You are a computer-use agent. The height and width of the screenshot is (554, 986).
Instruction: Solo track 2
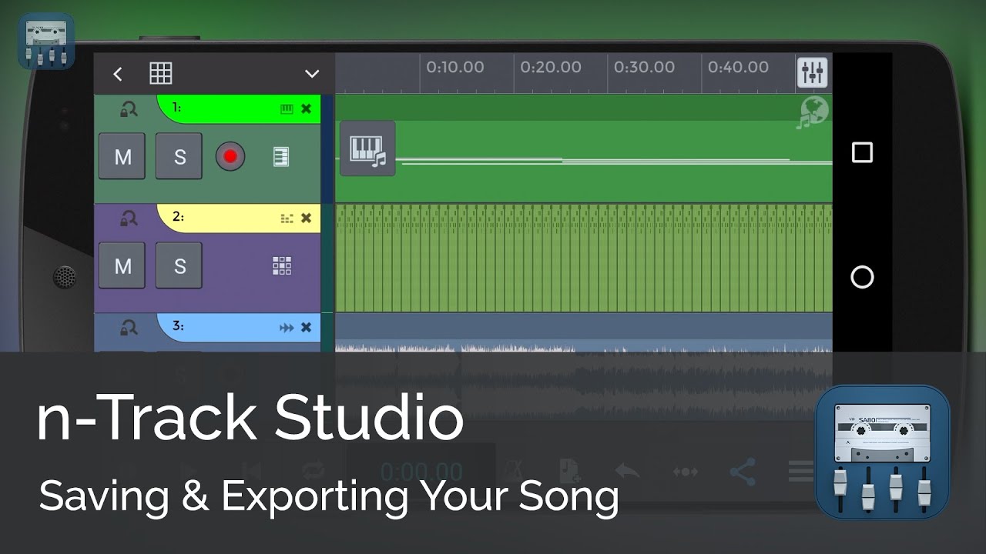179,266
